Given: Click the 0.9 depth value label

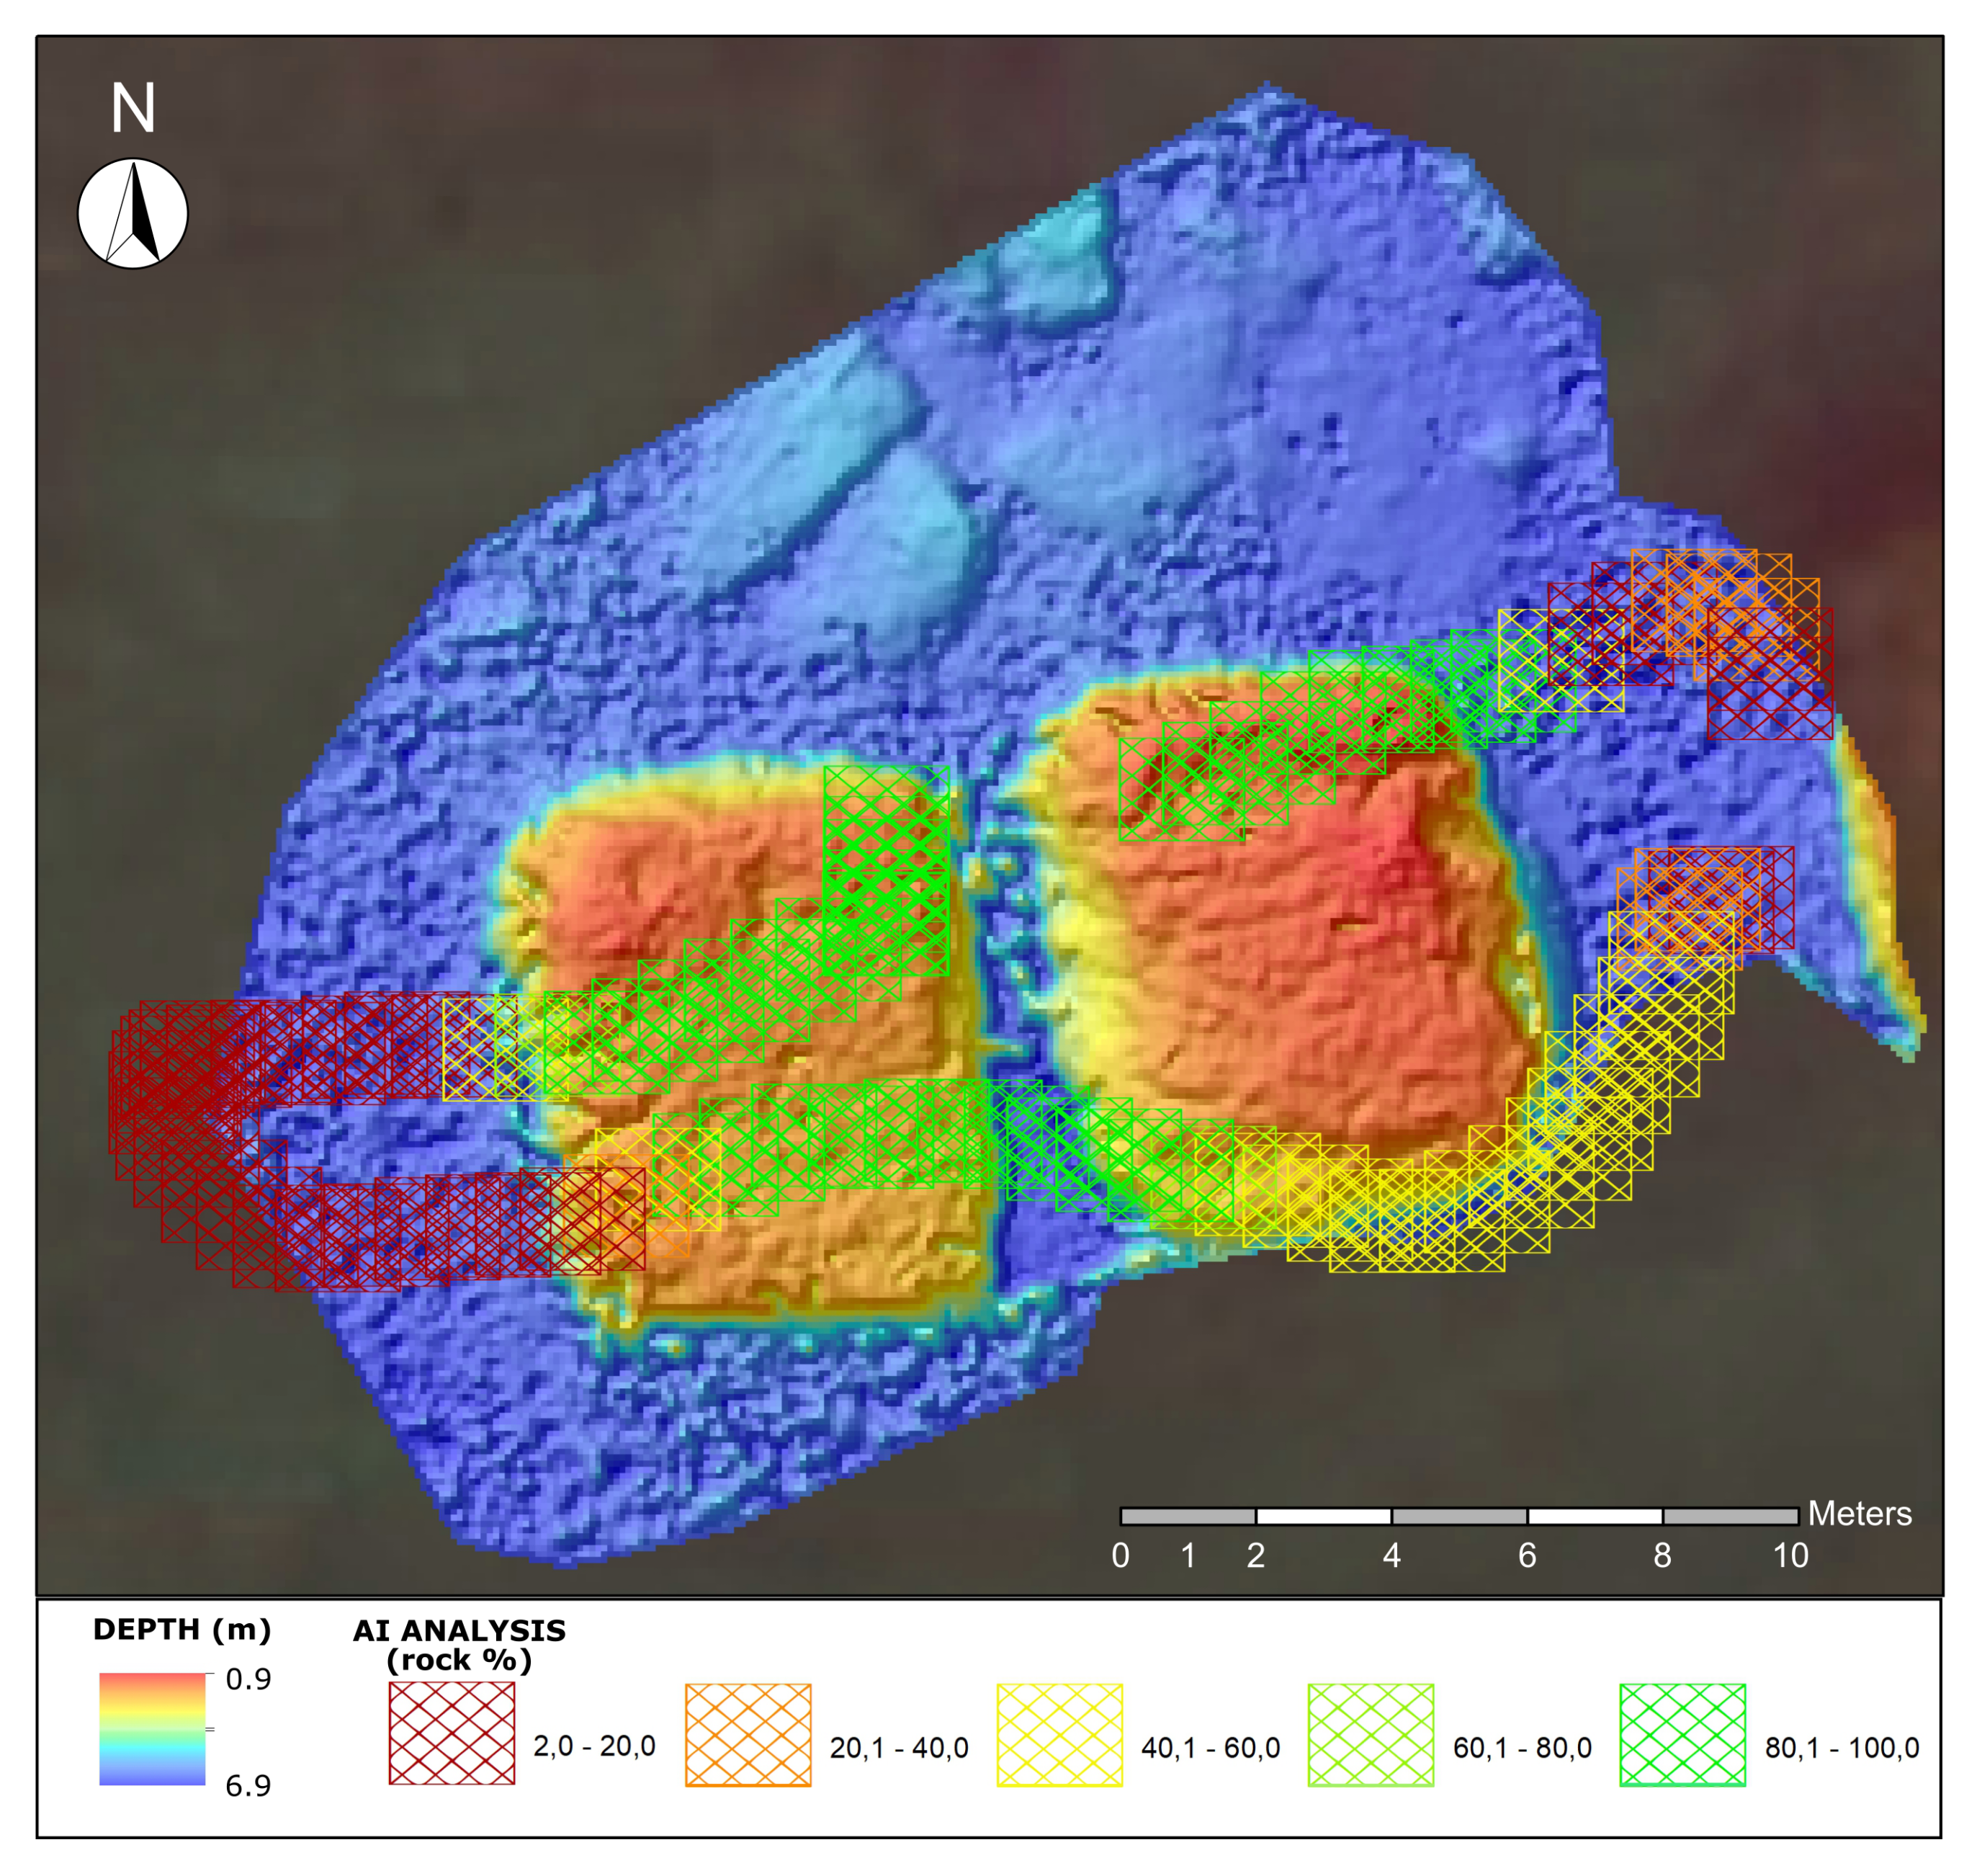Looking at the screenshot, I should pos(248,1680).
